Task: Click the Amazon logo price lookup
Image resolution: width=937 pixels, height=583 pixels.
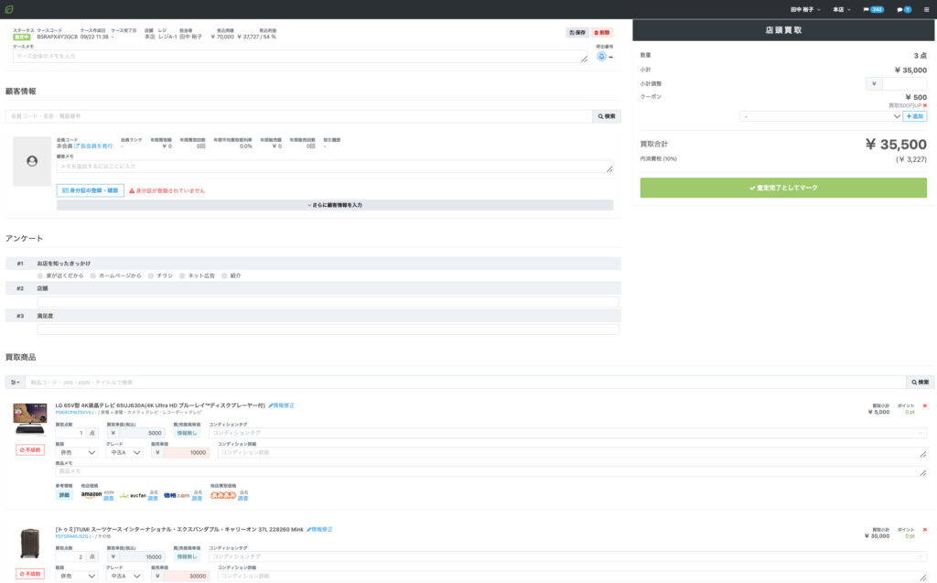Action: click(92, 495)
